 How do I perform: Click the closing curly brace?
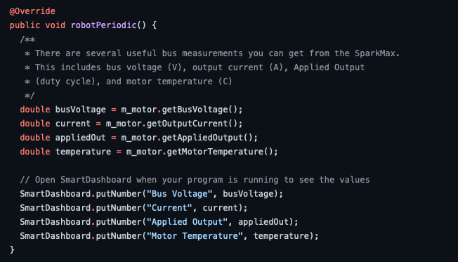coord(12,250)
